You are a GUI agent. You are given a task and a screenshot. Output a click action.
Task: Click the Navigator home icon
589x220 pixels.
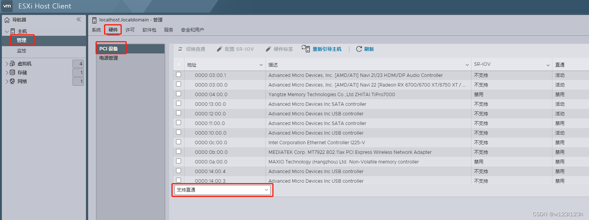coord(7,20)
